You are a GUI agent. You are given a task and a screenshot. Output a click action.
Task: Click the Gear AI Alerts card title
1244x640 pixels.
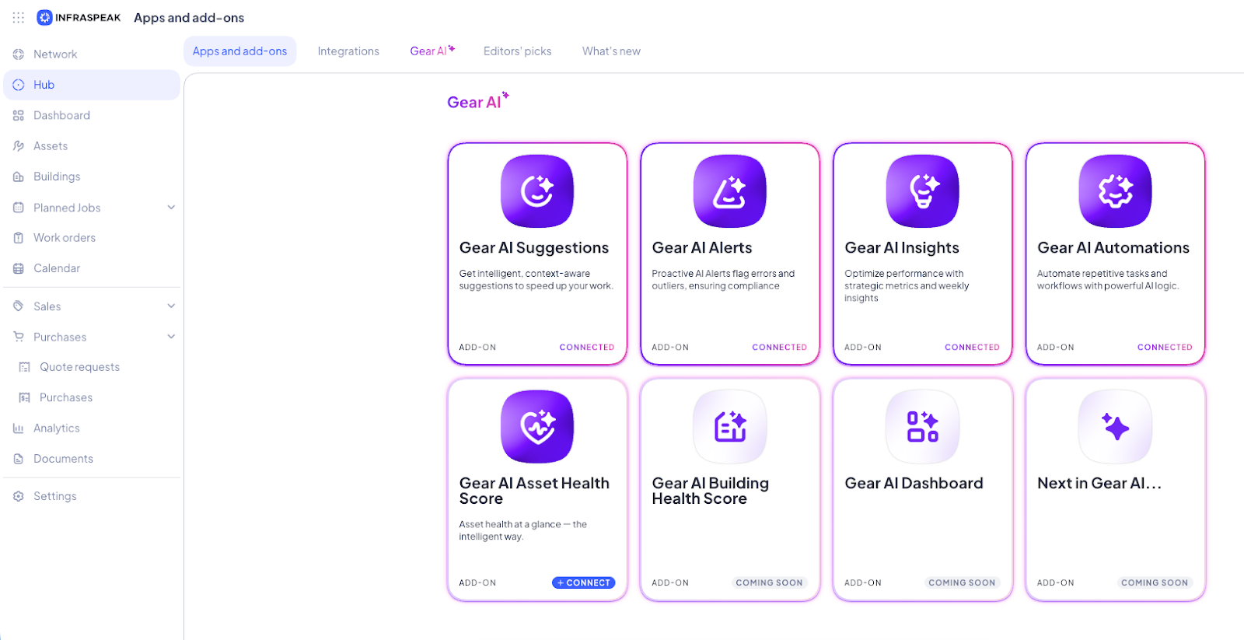coord(702,247)
